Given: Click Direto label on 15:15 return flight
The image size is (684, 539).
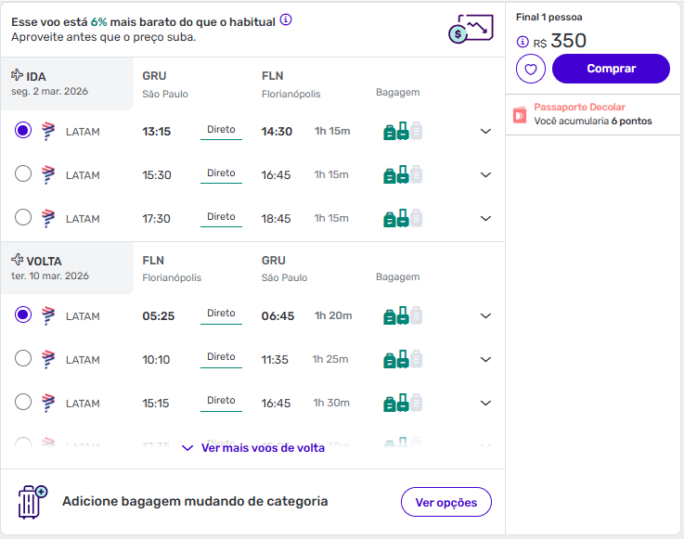Looking at the screenshot, I should coord(221,401).
